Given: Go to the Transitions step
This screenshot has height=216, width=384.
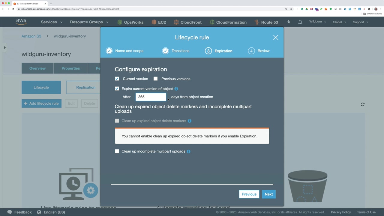Looking at the screenshot, I should 176,51.
